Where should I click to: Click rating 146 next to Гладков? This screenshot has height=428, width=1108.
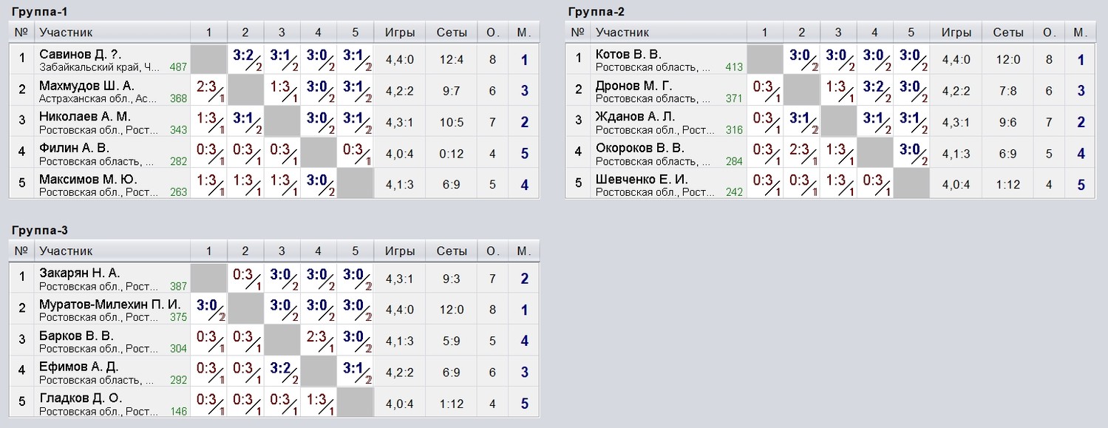coord(178,412)
